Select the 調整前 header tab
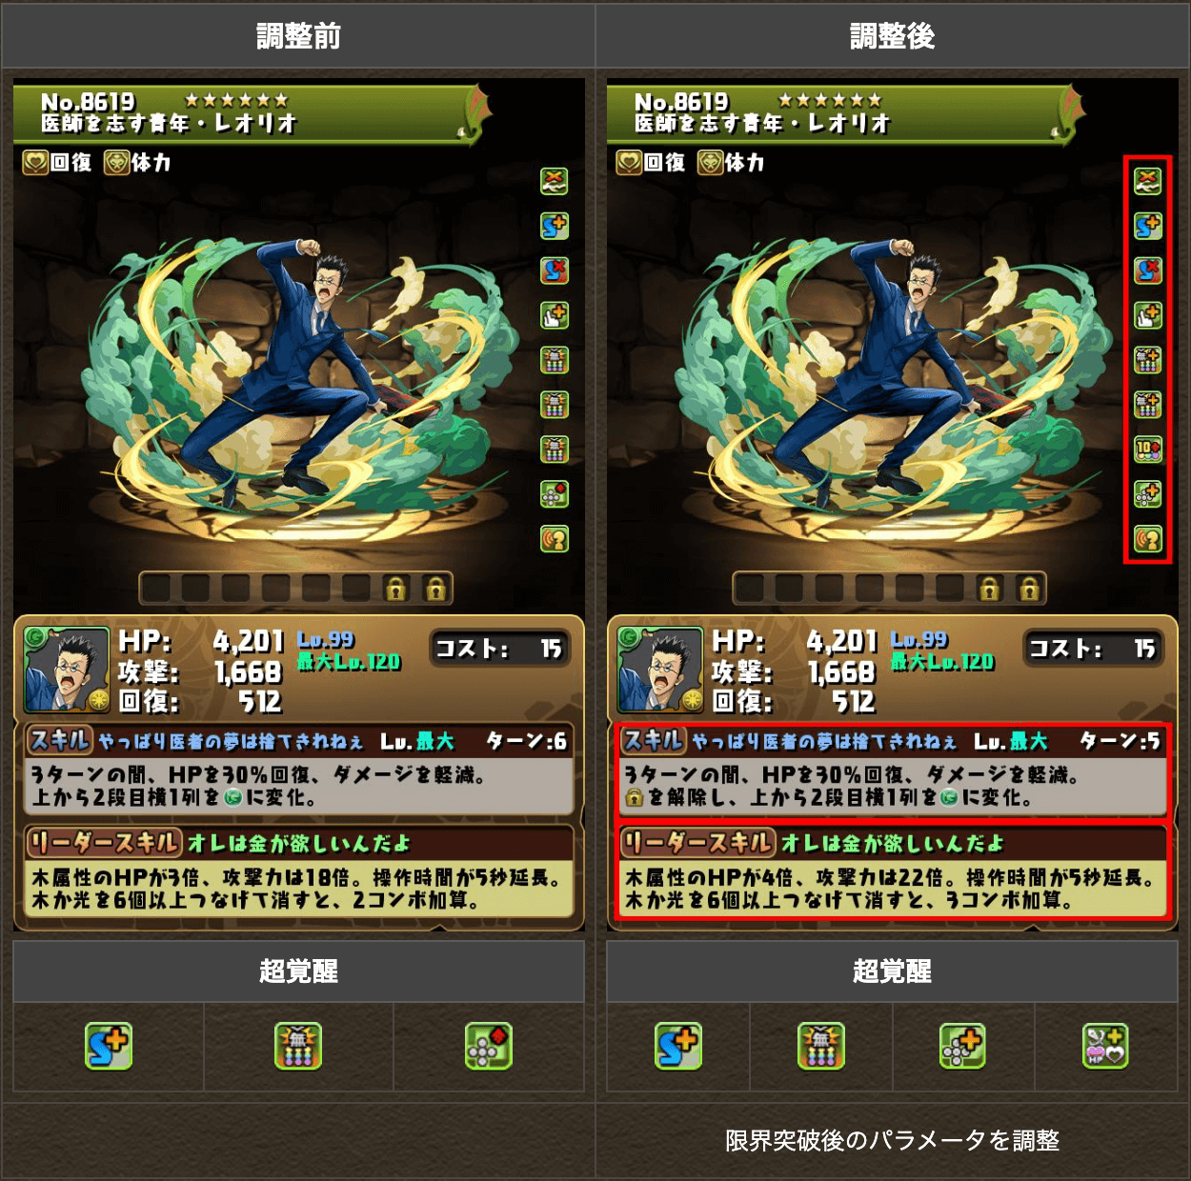 coord(298,36)
